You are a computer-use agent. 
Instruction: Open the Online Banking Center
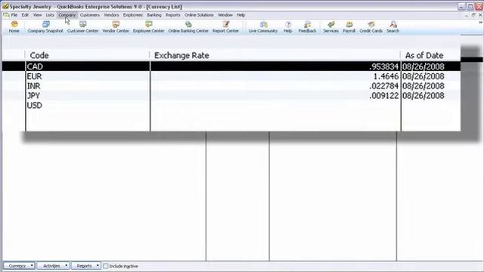tap(188, 27)
